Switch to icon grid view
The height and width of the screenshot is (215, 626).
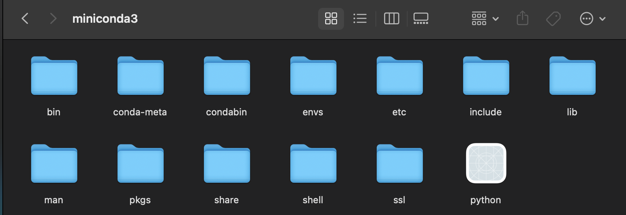(x=331, y=18)
